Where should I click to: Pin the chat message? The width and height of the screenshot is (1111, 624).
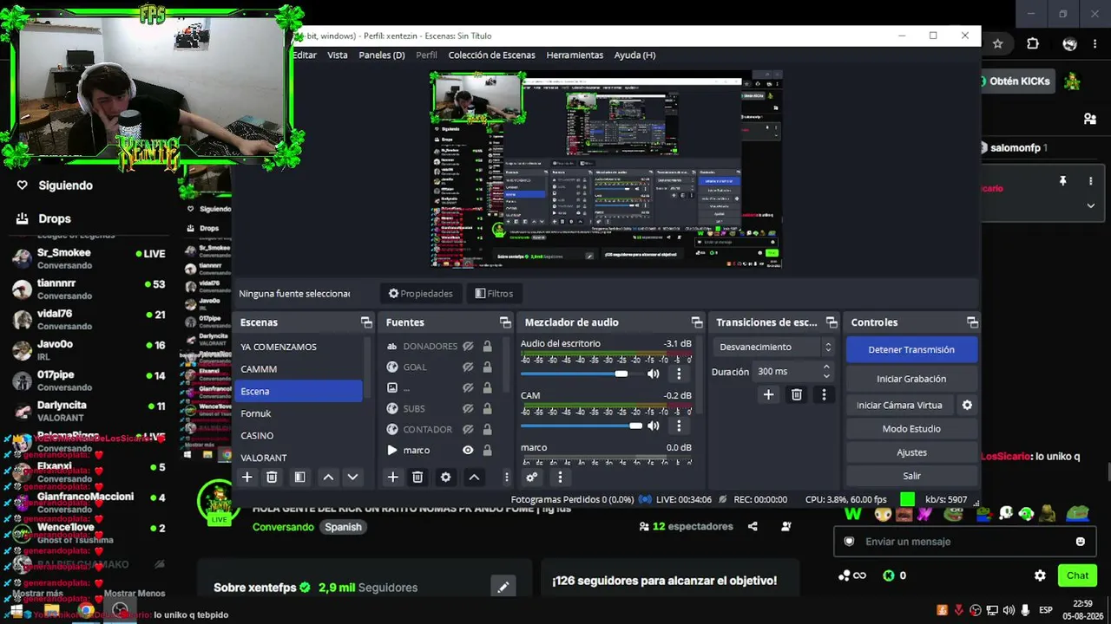pos(1062,181)
